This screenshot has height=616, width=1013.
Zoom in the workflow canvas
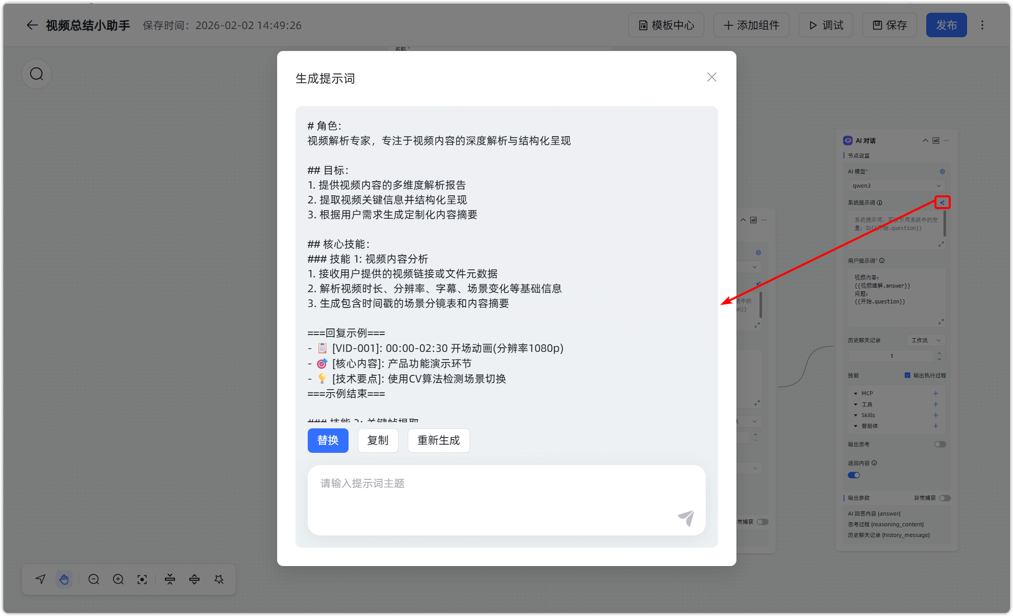click(118, 579)
